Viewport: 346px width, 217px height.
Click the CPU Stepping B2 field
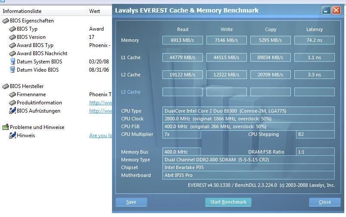pos(315,134)
